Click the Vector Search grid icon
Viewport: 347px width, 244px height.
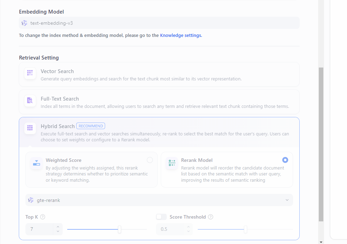pyautogui.click(x=30, y=73)
